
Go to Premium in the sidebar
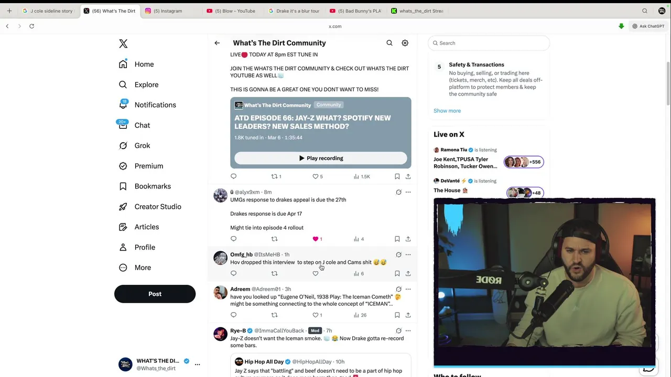pyautogui.click(x=141, y=166)
